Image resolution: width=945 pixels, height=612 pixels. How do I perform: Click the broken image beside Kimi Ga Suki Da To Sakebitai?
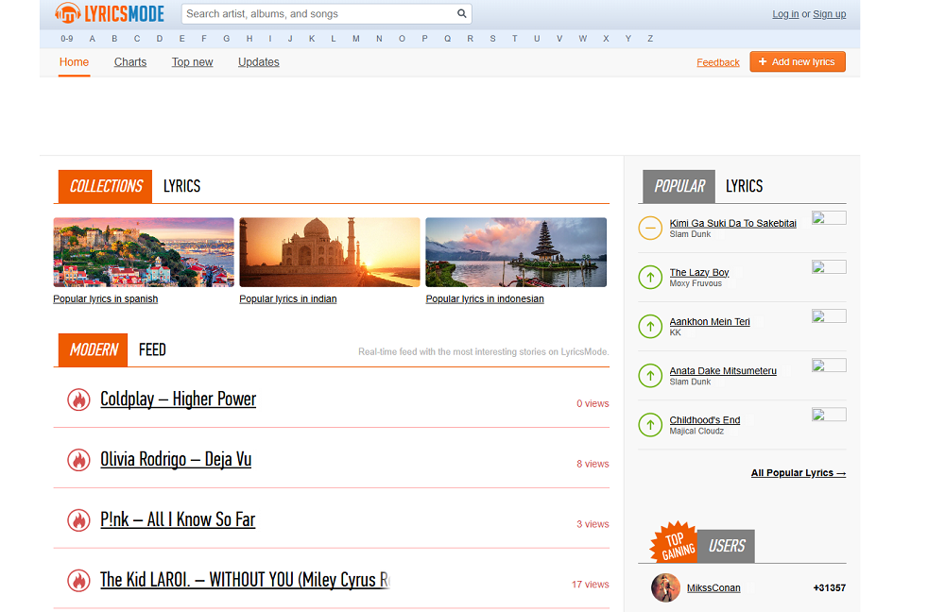(x=829, y=217)
